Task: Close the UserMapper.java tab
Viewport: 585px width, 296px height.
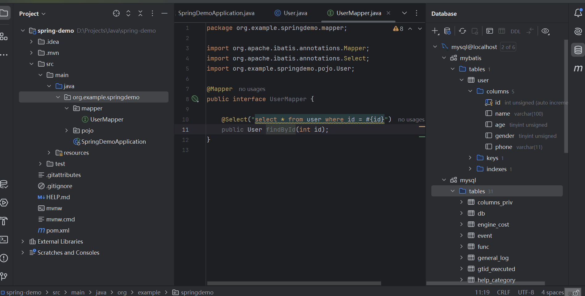Action: coord(388,13)
